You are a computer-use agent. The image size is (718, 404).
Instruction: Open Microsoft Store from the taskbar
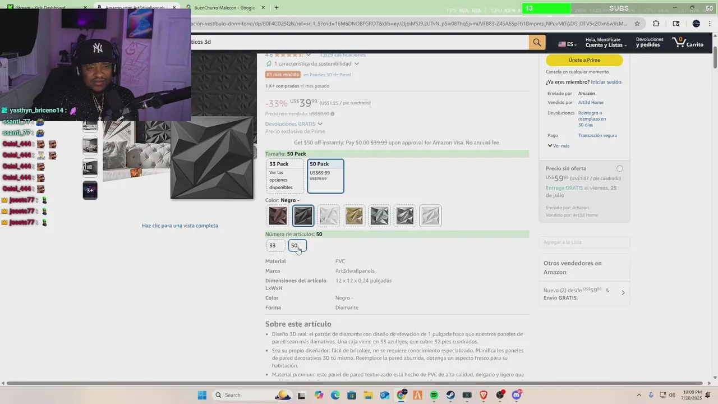click(352, 395)
